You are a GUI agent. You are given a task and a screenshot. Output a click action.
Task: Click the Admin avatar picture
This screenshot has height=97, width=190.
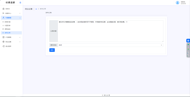[x=178, y=3]
